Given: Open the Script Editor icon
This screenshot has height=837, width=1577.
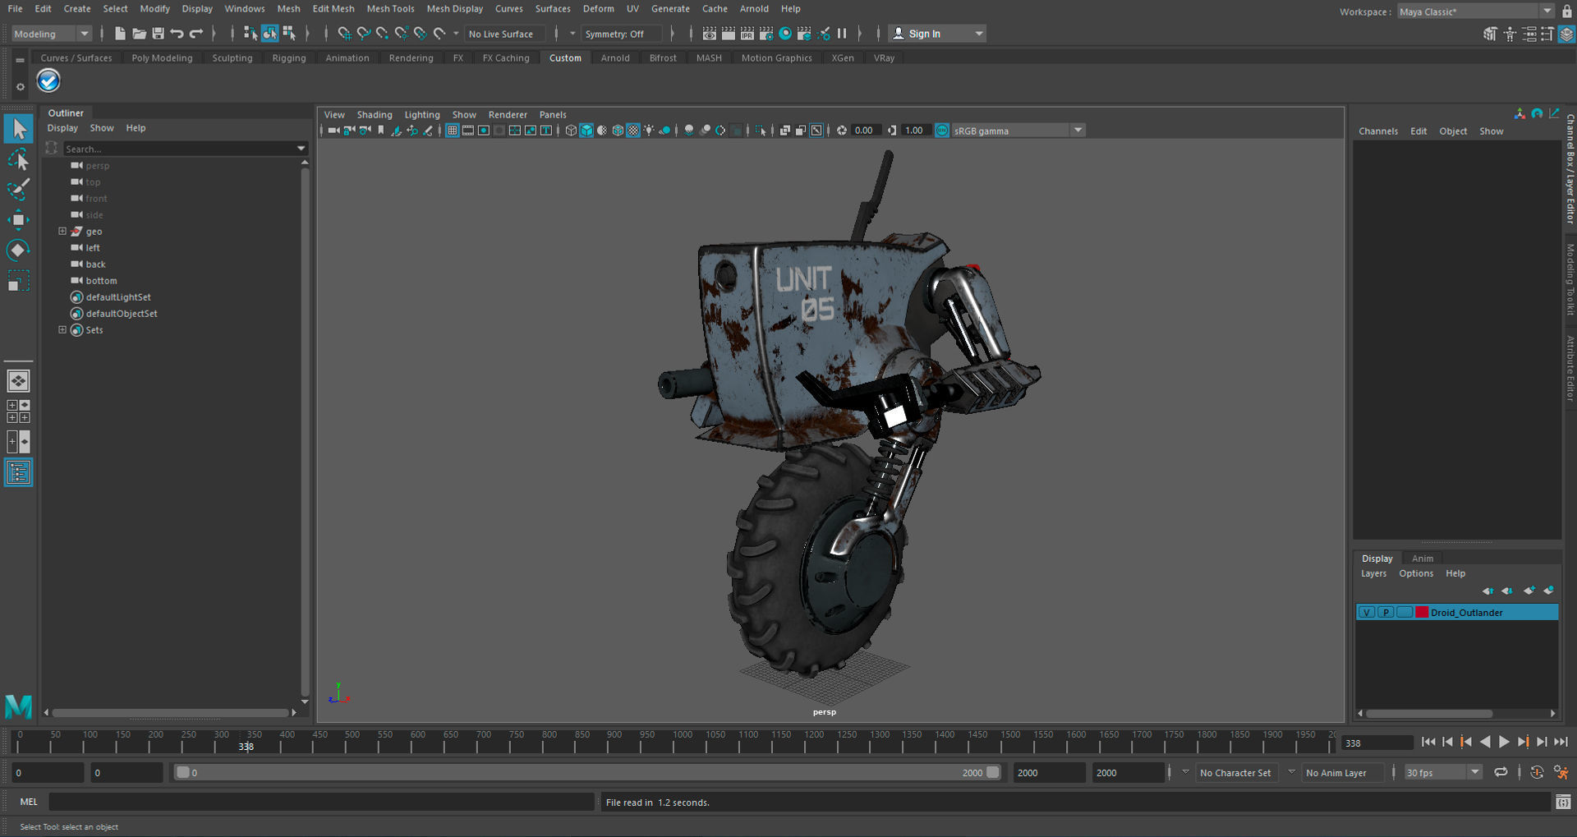Looking at the screenshot, I should coord(1562,802).
